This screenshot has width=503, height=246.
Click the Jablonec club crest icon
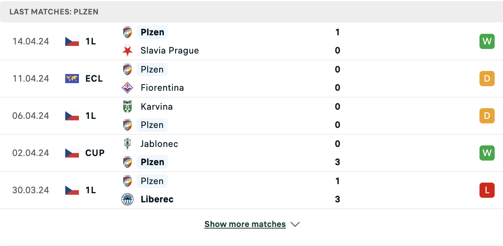pyautogui.click(x=127, y=144)
